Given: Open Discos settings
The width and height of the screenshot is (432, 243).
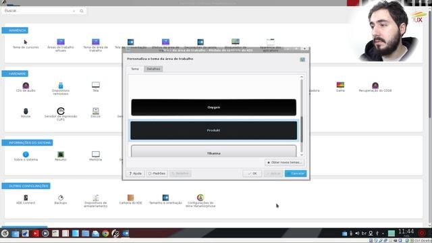Looking at the screenshot, I should point(96,113).
